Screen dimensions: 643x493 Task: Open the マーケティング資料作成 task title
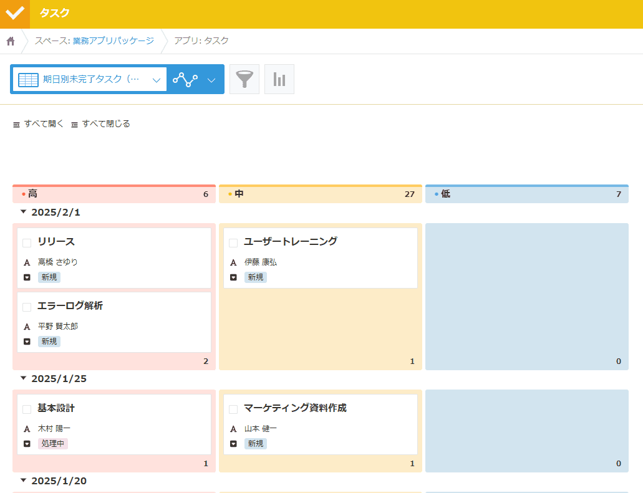point(295,408)
